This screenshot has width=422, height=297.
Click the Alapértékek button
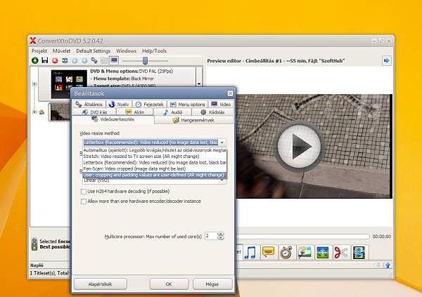101,284
